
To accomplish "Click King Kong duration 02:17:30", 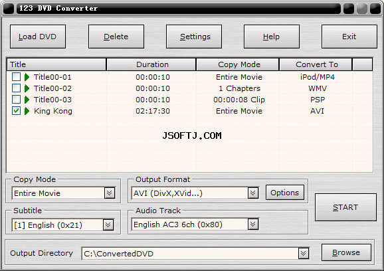I will 153,111.
